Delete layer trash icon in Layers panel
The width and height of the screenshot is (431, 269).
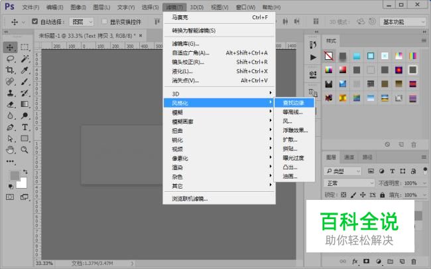point(413,261)
